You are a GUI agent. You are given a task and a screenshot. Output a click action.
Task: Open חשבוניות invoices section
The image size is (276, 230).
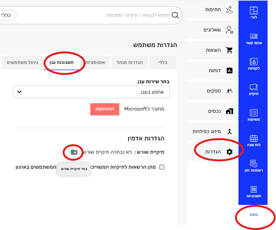tap(253, 192)
